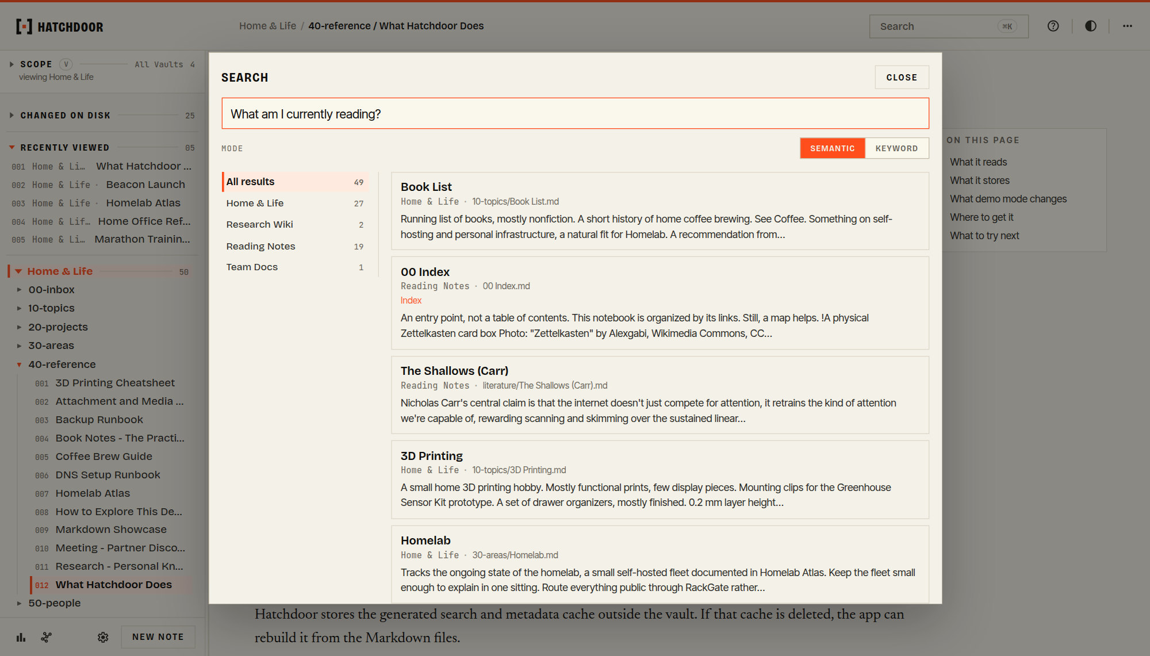Filter results to Home & Life
1150x656 pixels.
[x=295, y=203]
